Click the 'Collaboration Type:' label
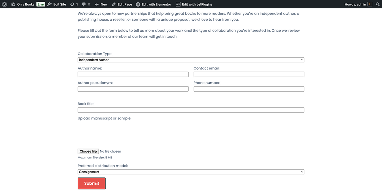This screenshot has width=382, height=191. [x=95, y=54]
